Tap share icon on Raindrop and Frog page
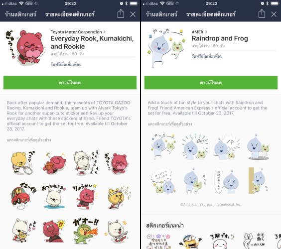The height and width of the screenshot is (249, 281). (262, 13)
